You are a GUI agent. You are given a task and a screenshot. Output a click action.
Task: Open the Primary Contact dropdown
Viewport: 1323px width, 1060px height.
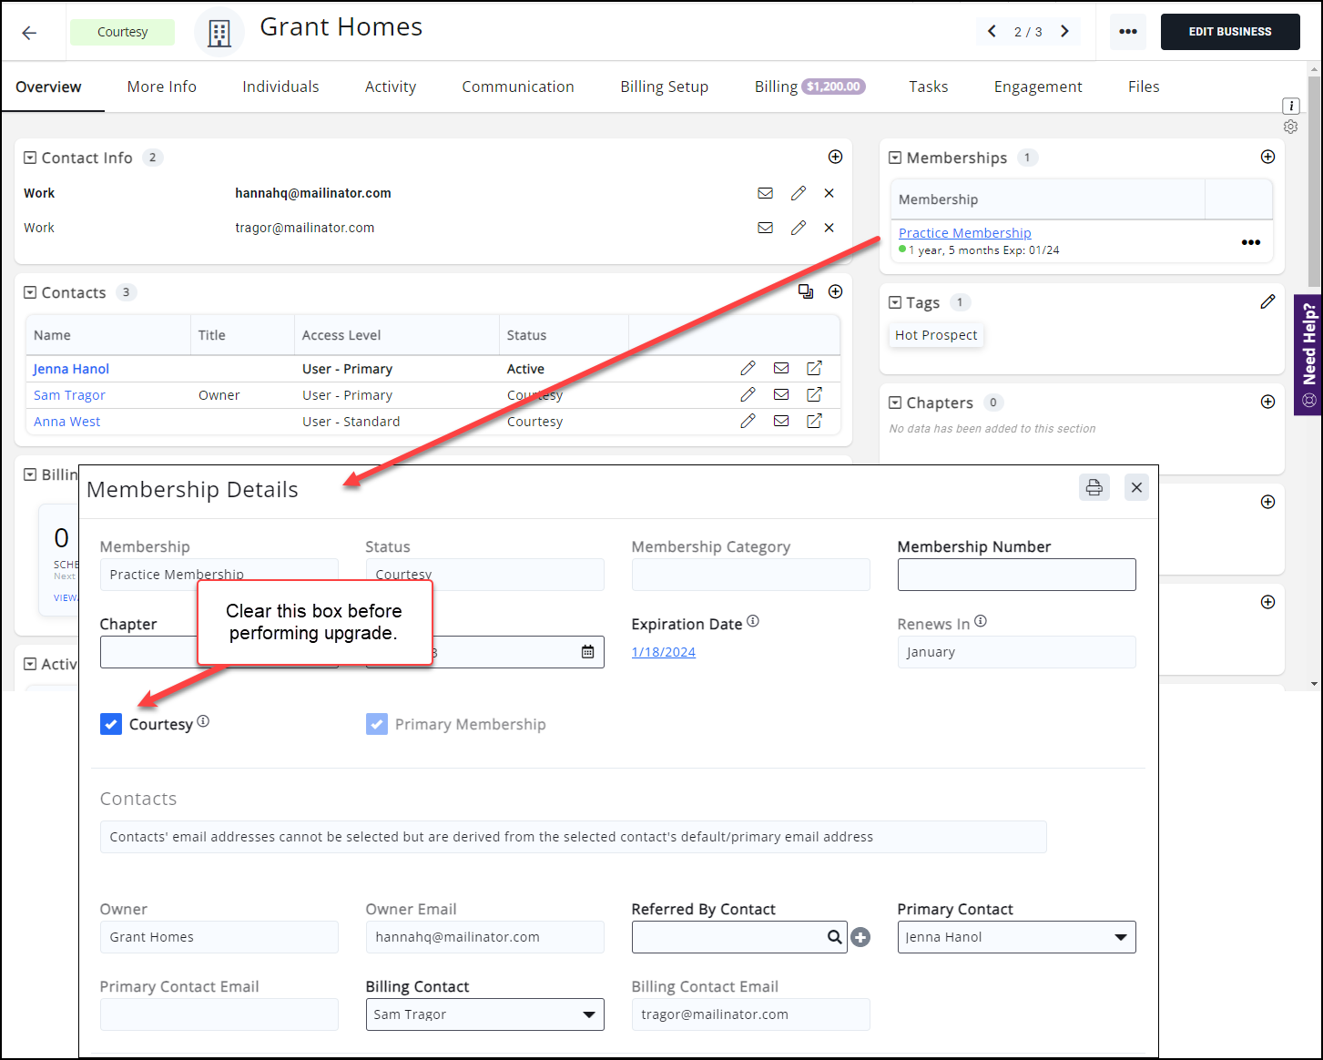tap(1120, 937)
